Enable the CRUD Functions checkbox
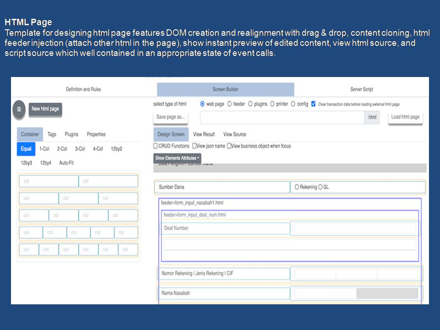The image size is (440, 330). click(155, 146)
